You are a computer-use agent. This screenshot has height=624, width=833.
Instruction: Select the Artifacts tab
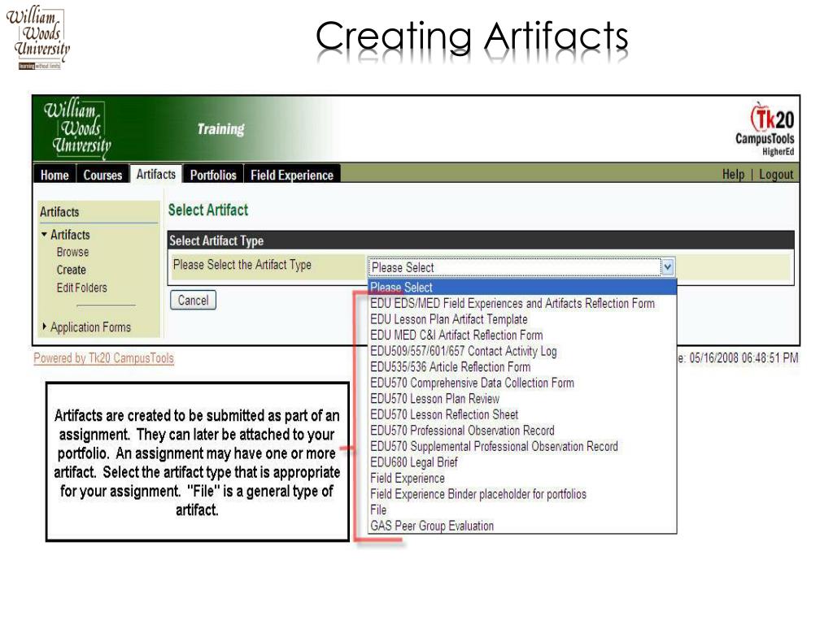156,174
